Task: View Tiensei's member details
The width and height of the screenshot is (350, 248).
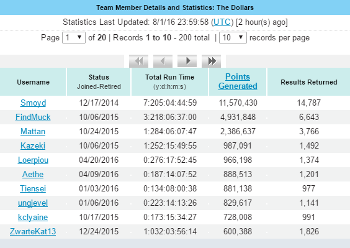Action: [x=33, y=189]
